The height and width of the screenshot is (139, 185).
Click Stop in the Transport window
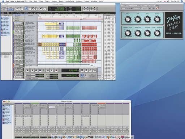tap(40, 70)
